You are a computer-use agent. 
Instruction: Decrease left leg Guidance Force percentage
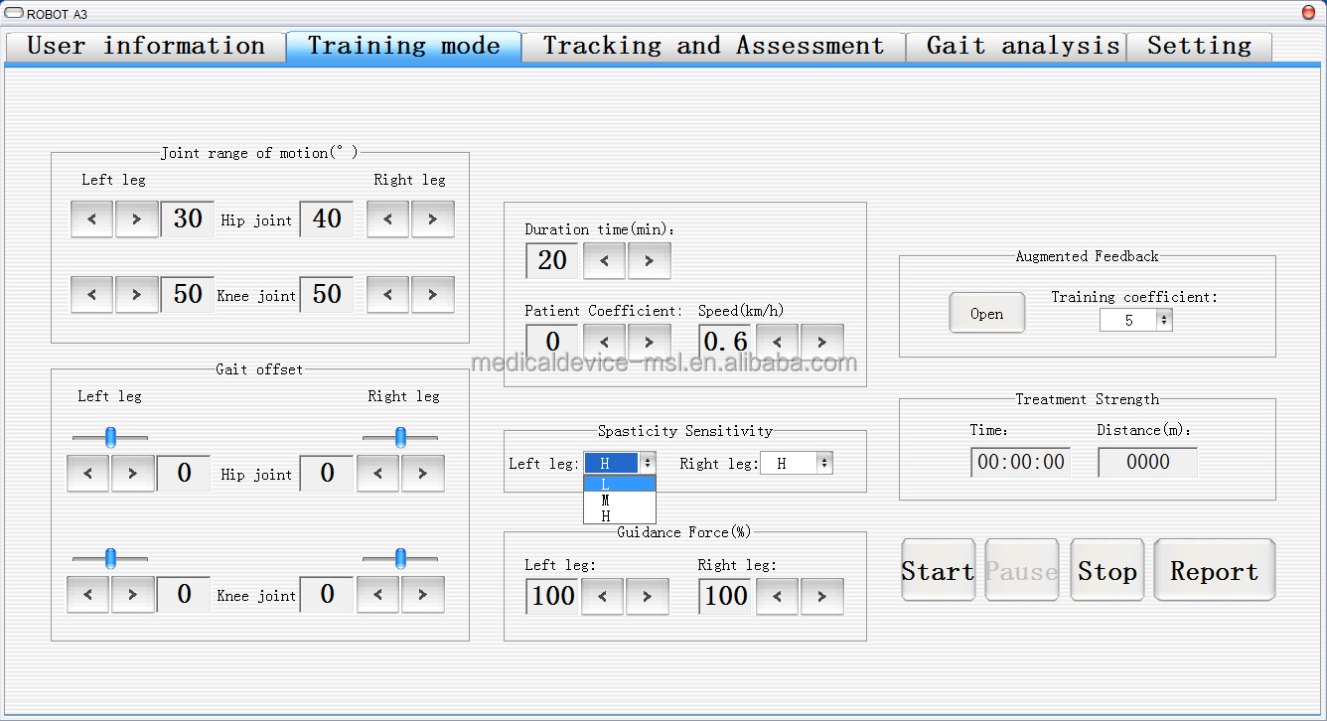(x=602, y=597)
